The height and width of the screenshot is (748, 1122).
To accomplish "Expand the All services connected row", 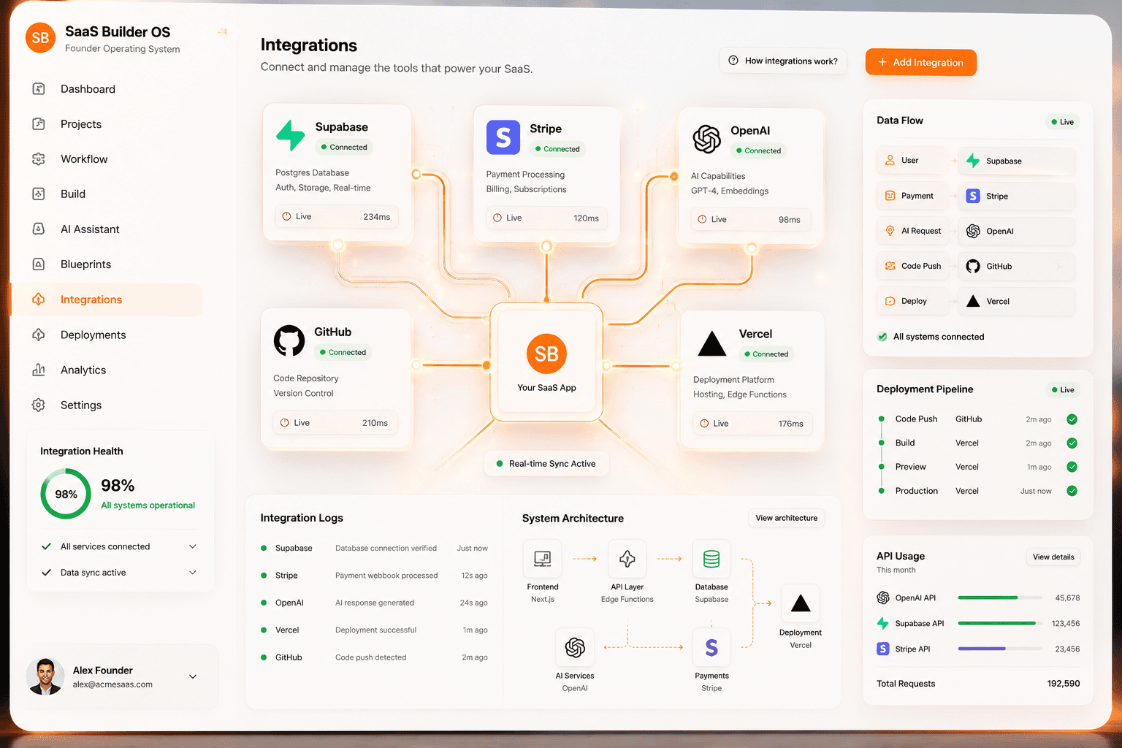I will point(193,546).
